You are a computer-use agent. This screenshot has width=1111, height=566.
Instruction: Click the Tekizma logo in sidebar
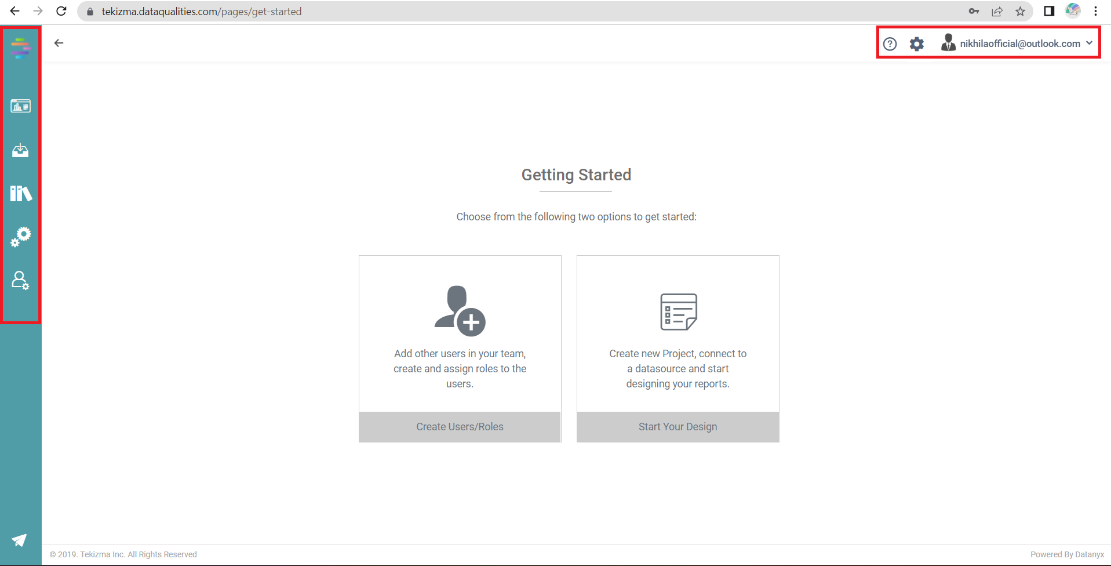[20, 48]
